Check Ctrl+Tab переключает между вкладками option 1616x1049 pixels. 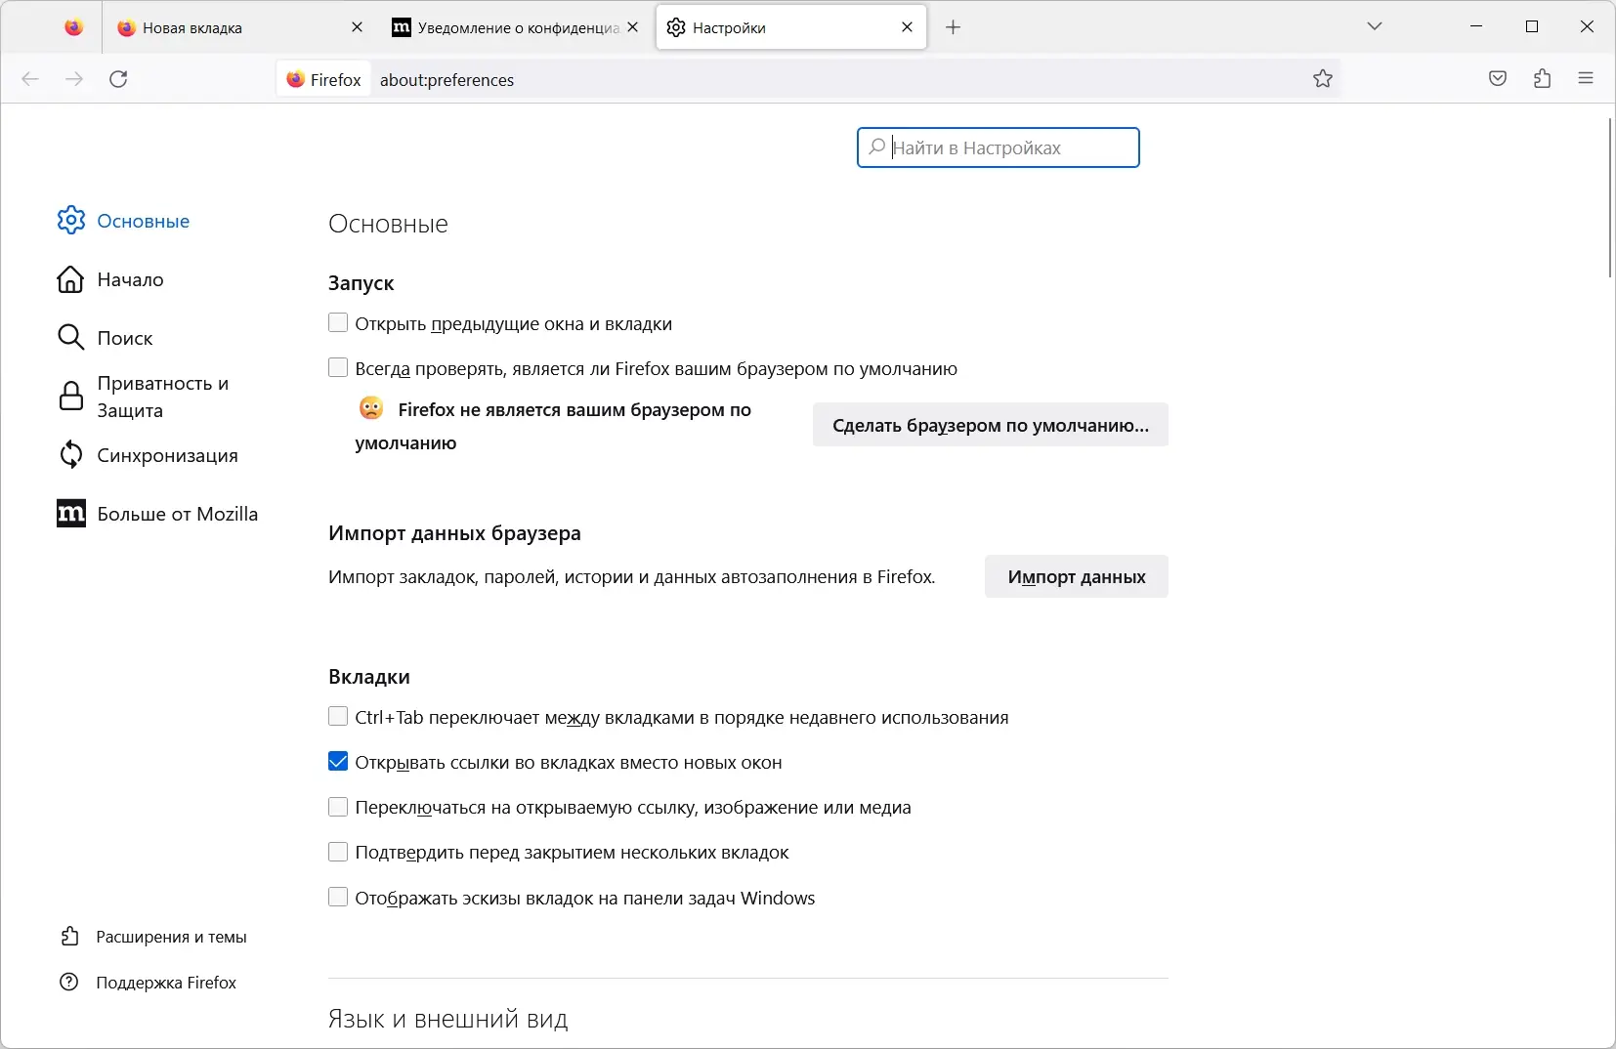coord(337,716)
